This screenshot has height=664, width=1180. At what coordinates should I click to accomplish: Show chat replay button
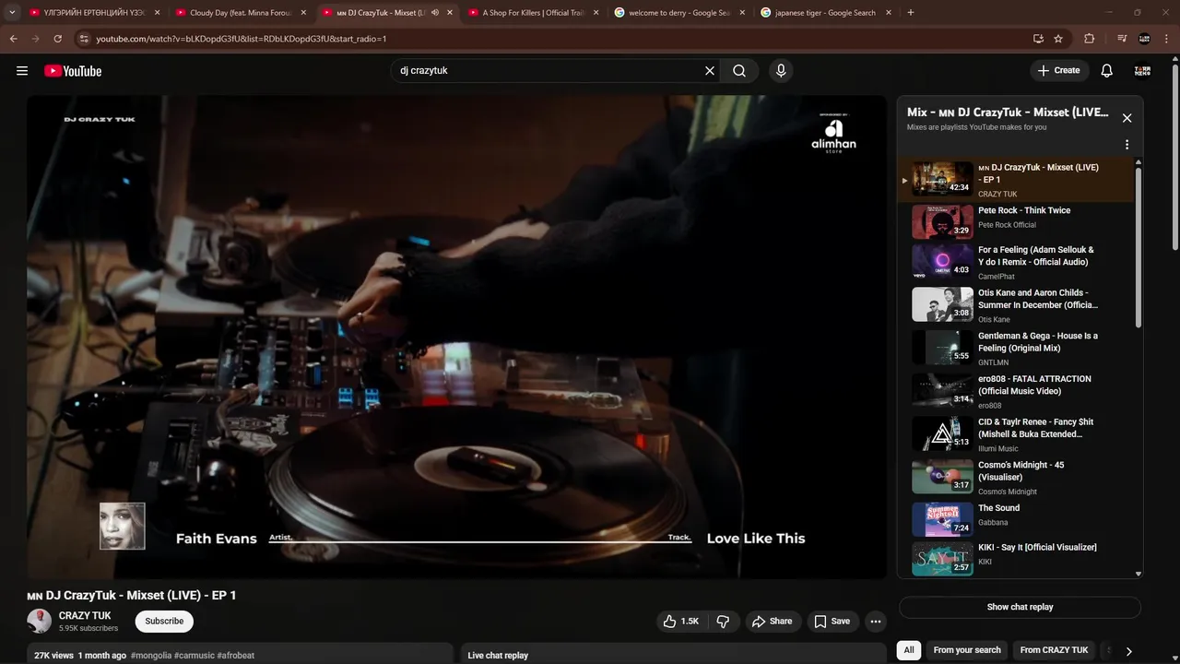point(1020,607)
